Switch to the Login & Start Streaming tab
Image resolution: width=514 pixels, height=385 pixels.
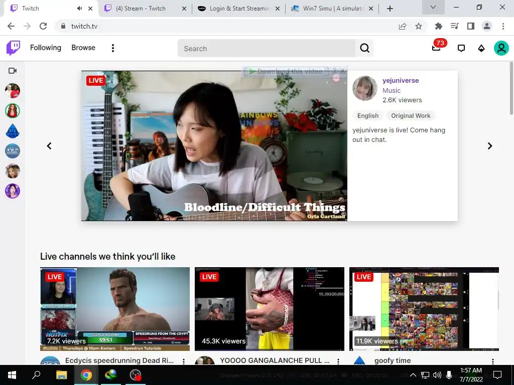239,9
